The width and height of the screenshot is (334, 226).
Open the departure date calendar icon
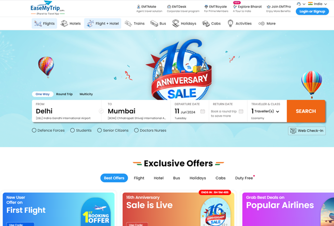click(x=203, y=111)
